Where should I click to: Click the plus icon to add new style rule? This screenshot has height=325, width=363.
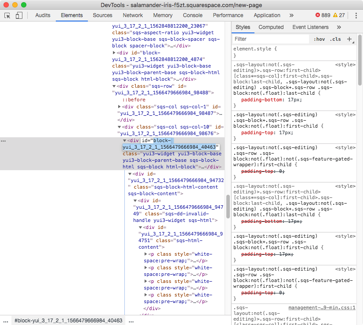pos(350,39)
